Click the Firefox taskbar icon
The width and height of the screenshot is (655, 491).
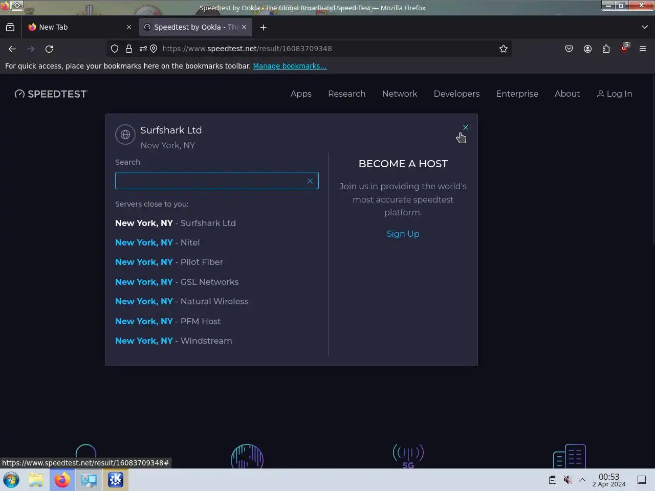click(62, 480)
